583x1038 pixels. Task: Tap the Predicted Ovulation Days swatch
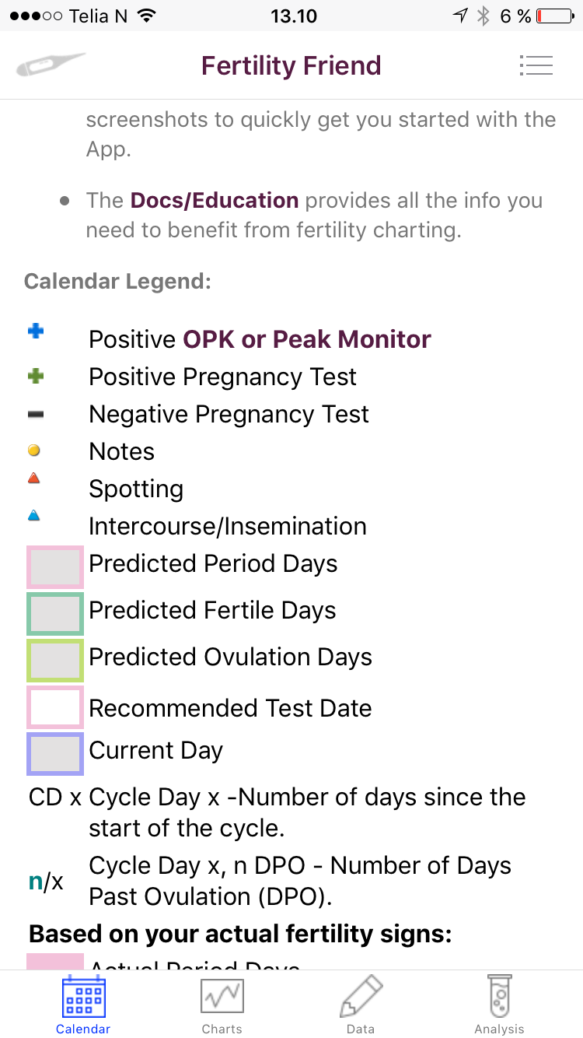click(x=55, y=661)
